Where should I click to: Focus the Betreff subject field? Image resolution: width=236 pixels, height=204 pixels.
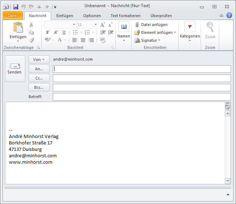click(x=142, y=97)
